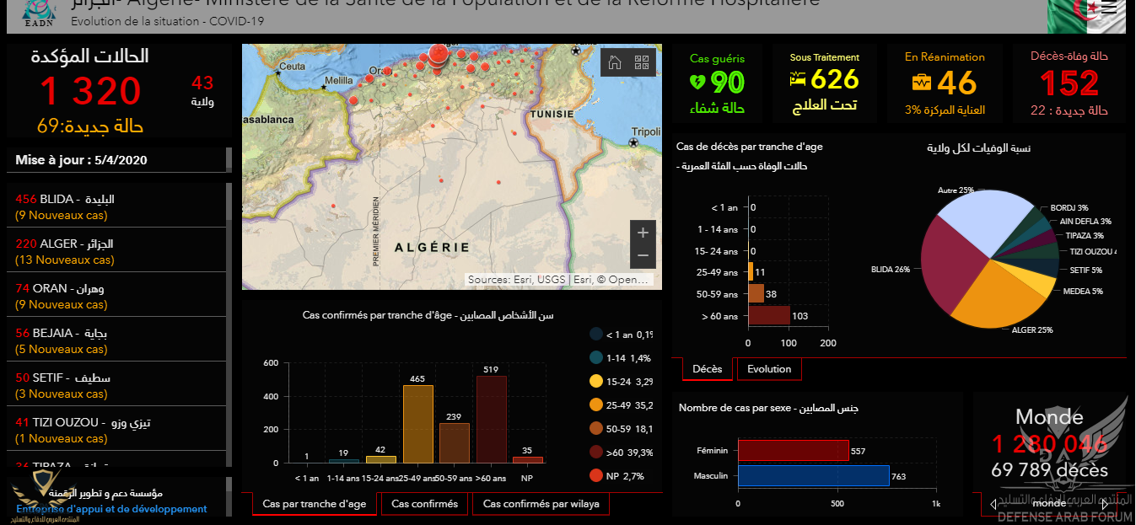This screenshot has width=1136, height=525.
Task: Click the '> 60 ans' deaths bar (103)
Action: (x=769, y=315)
